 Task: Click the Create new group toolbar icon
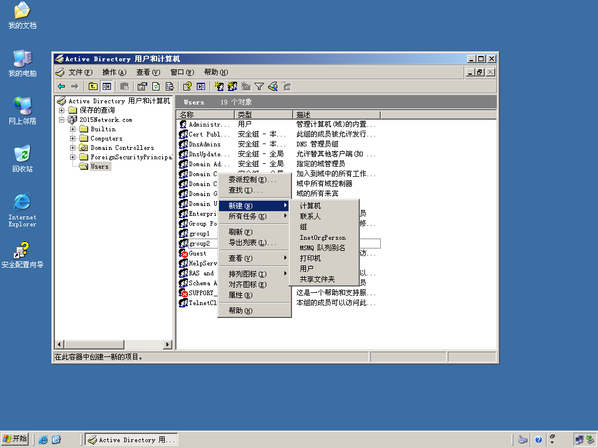click(x=232, y=86)
